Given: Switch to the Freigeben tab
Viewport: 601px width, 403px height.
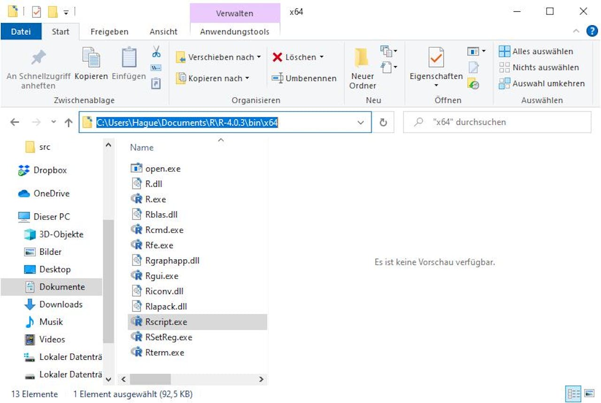Looking at the screenshot, I should pos(109,31).
